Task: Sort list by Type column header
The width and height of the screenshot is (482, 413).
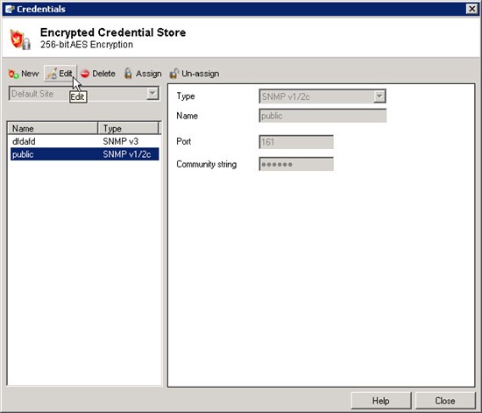Action: coord(128,128)
